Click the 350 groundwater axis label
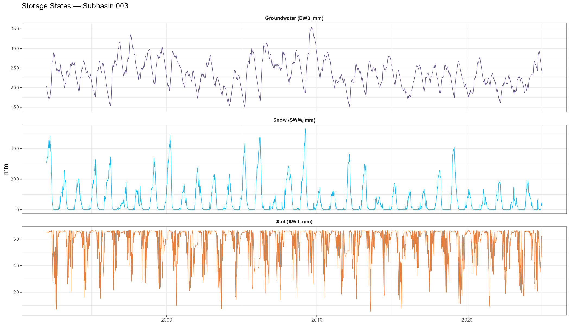The width and height of the screenshot is (570, 326). [x=15, y=29]
